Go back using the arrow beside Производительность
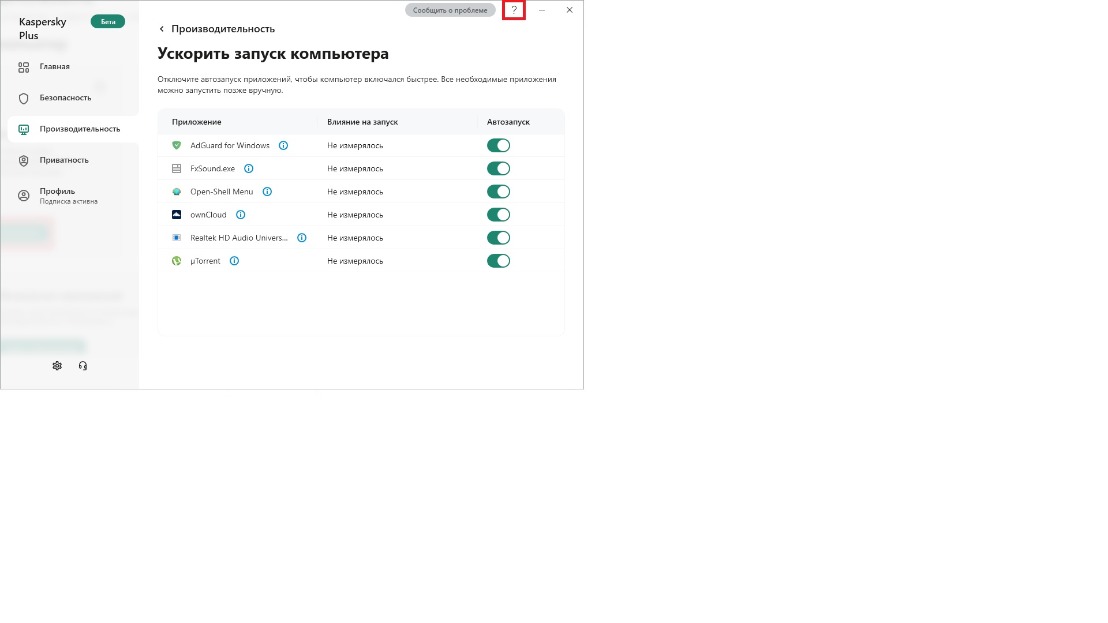The width and height of the screenshot is (1108, 623). pos(162,29)
